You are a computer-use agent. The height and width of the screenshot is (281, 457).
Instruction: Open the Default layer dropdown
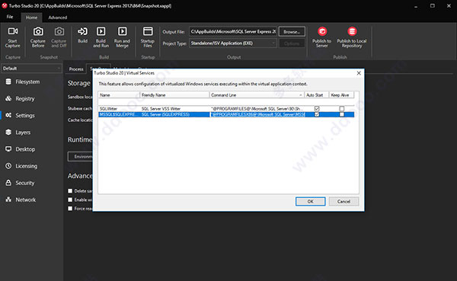pos(31,69)
